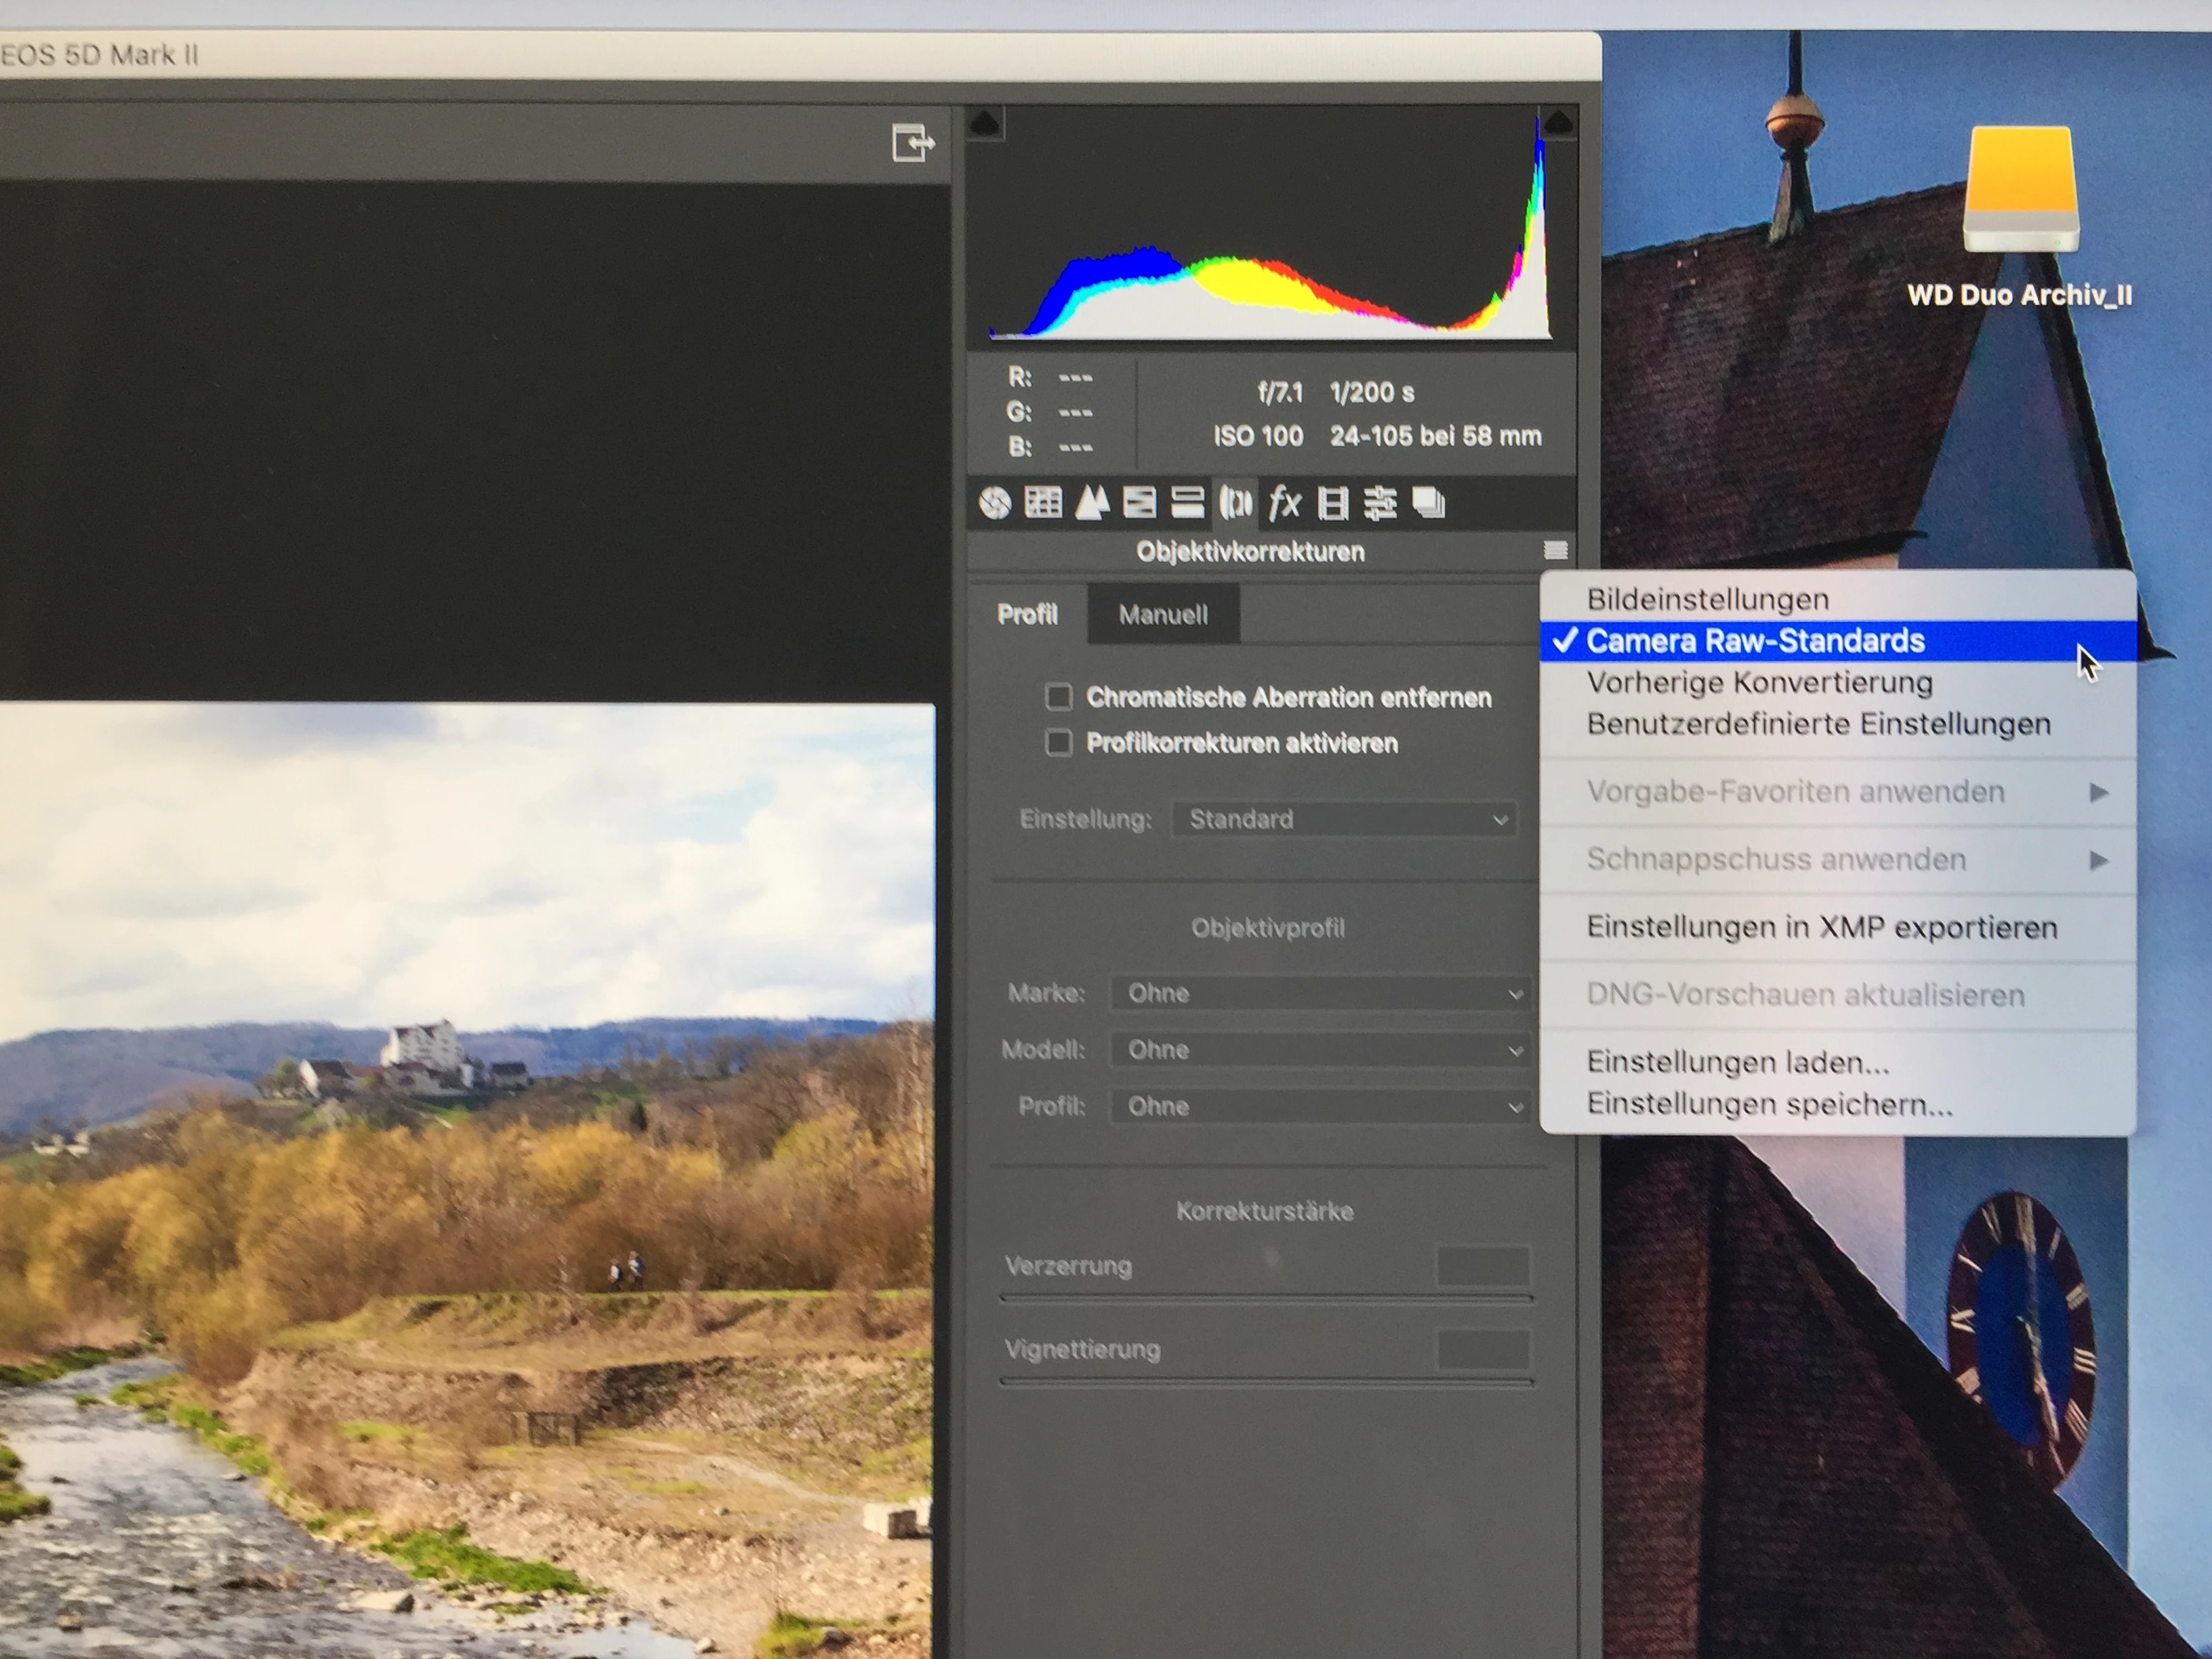Open the Detail sharpening panel icon
2212x1659 pixels.
(1092, 503)
